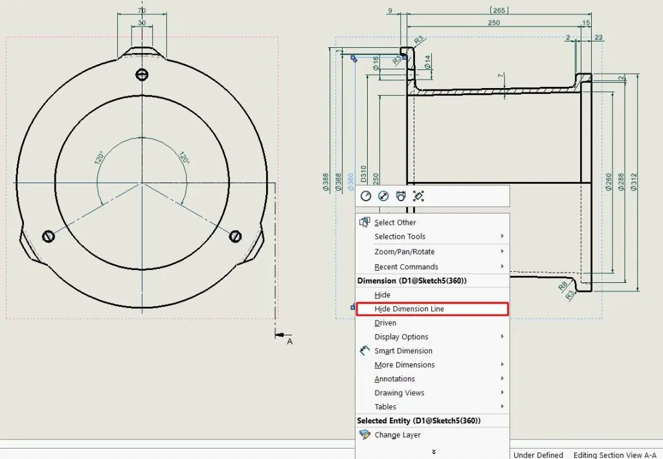Image resolution: width=663 pixels, height=459 pixels.
Task: Expand the Selection Tools submenu
Action: pos(433,236)
